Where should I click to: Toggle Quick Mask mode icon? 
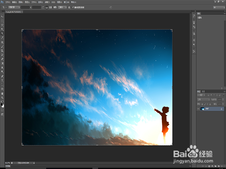coord(2,110)
